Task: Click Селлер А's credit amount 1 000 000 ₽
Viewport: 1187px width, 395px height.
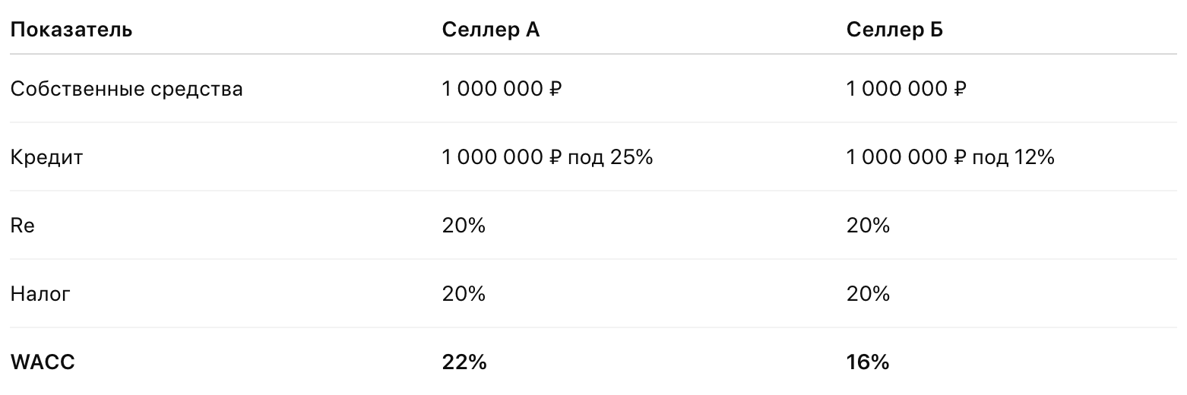Action: (502, 157)
